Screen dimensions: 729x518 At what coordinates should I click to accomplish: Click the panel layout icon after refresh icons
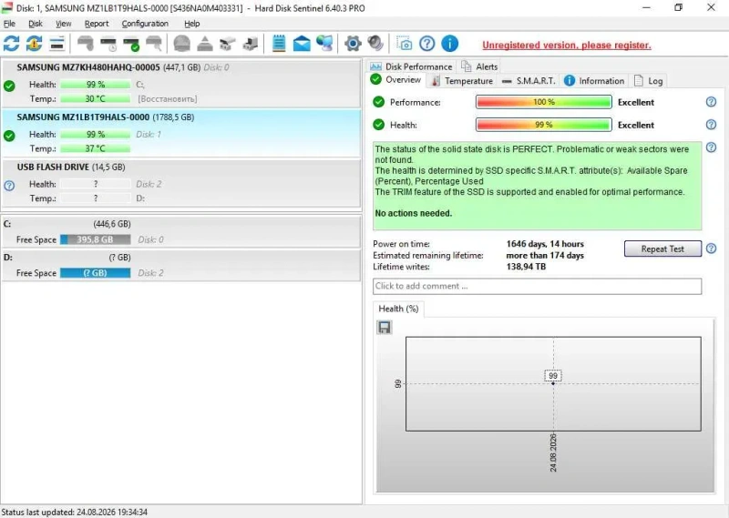[x=56, y=44]
